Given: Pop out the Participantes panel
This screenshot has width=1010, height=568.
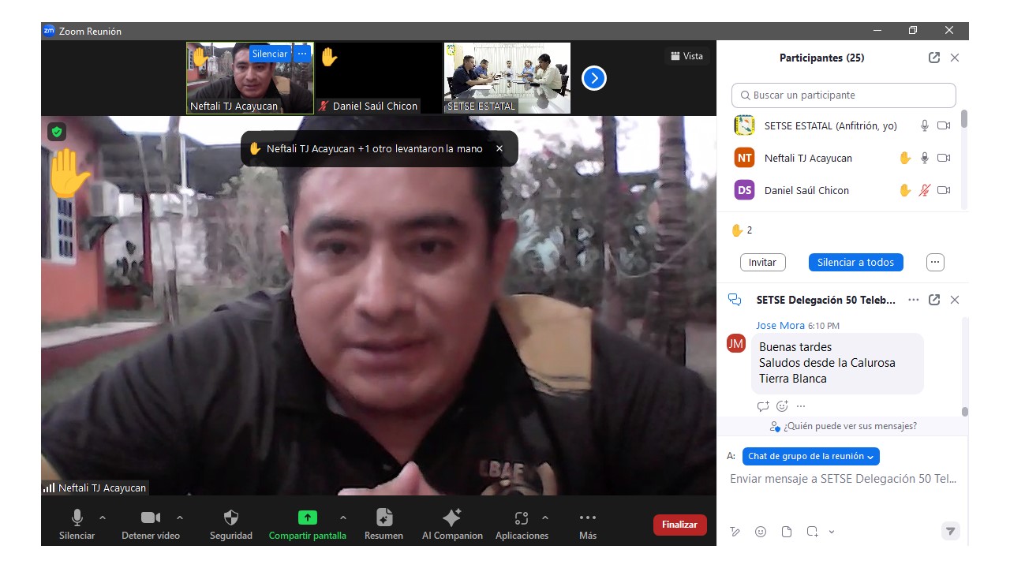Looking at the screenshot, I should coord(934,58).
